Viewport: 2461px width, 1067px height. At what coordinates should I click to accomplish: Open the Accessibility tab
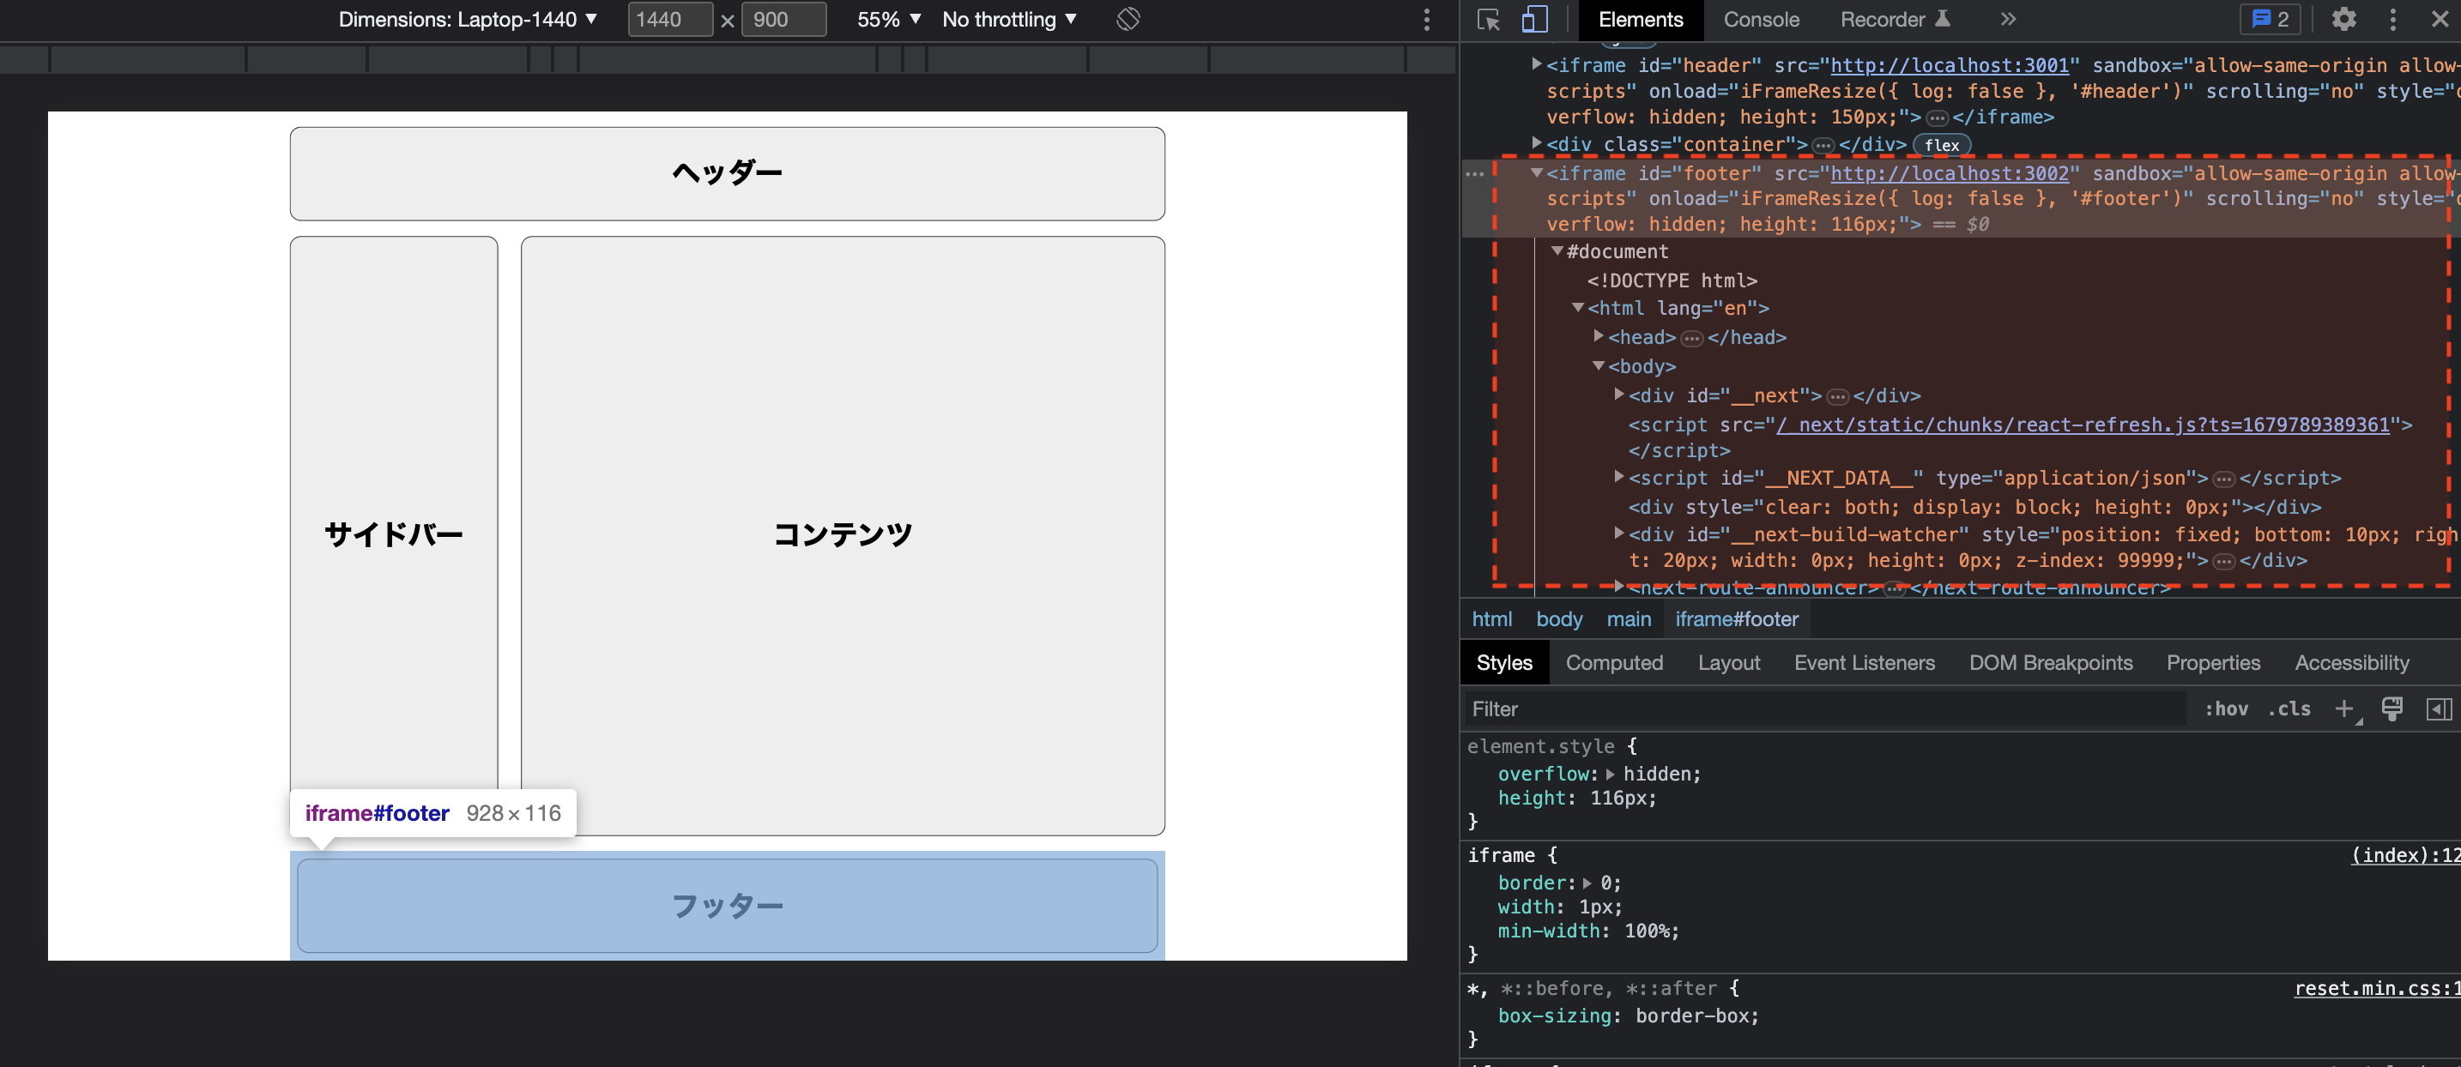(x=2351, y=663)
